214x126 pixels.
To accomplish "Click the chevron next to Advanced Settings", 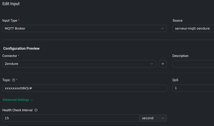I will (x=32, y=100).
